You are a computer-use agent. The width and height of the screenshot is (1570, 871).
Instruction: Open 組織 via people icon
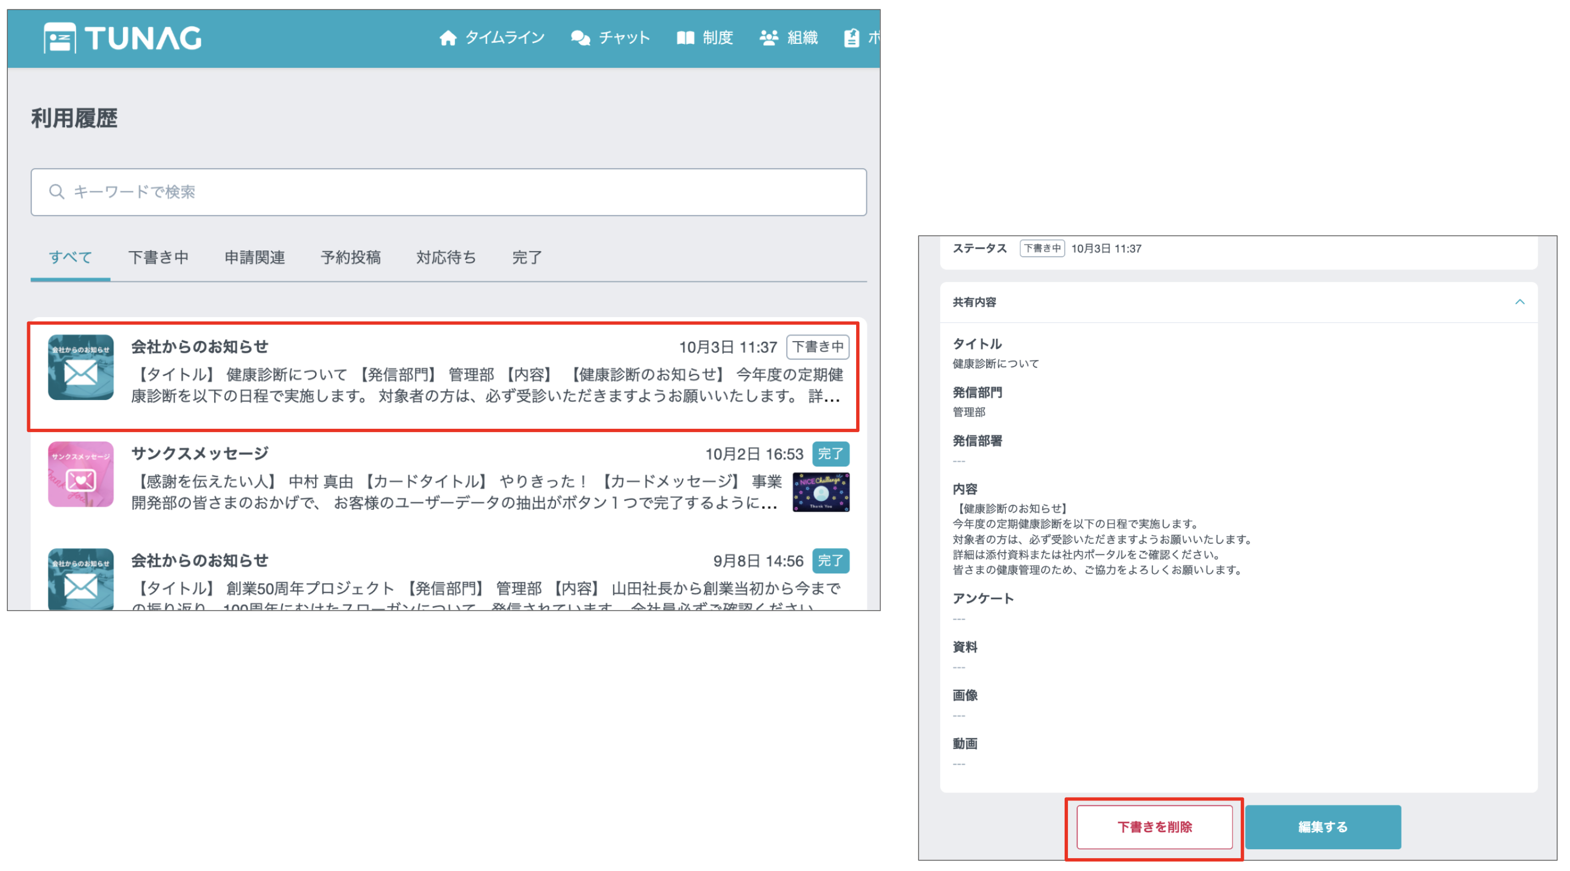768,38
